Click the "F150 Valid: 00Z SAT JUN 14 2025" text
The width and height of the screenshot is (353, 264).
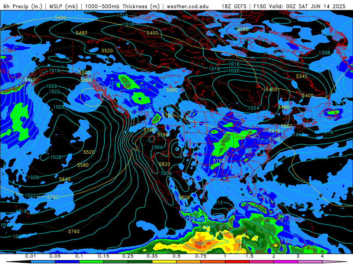tap(300, 6)
